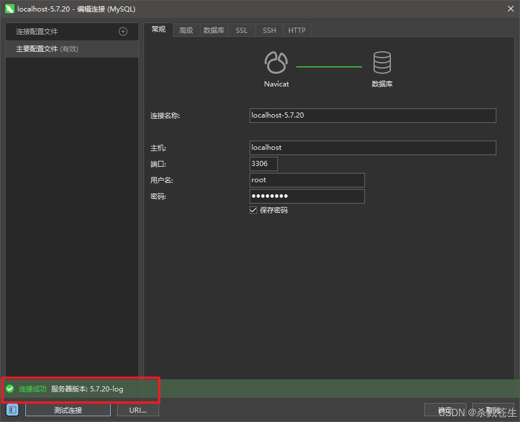Click the 用户名 root field
Image resolution: width=520 pixels, height=422 pixels.
[x=307, y=180]
